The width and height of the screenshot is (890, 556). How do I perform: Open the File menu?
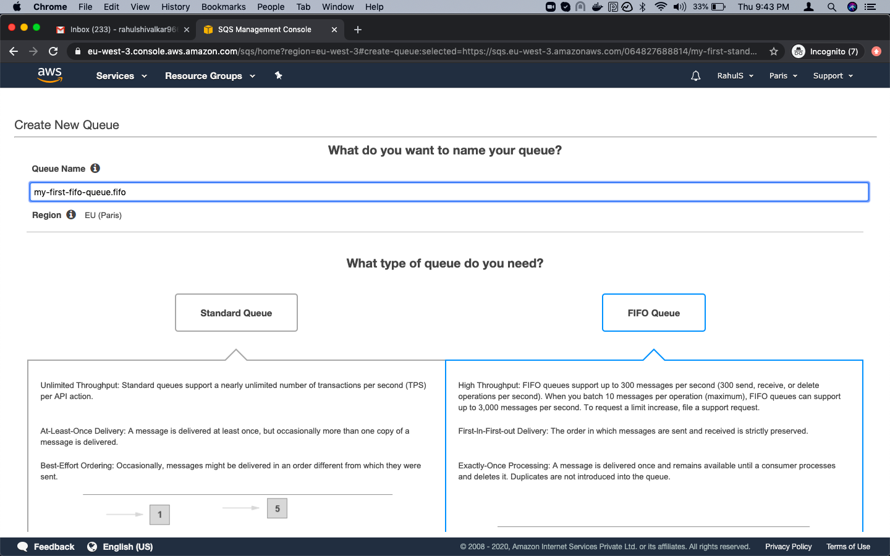tap(85, 7)
